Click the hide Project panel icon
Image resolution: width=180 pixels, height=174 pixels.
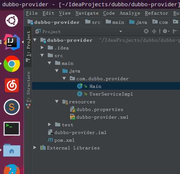[x=175, y=32]
